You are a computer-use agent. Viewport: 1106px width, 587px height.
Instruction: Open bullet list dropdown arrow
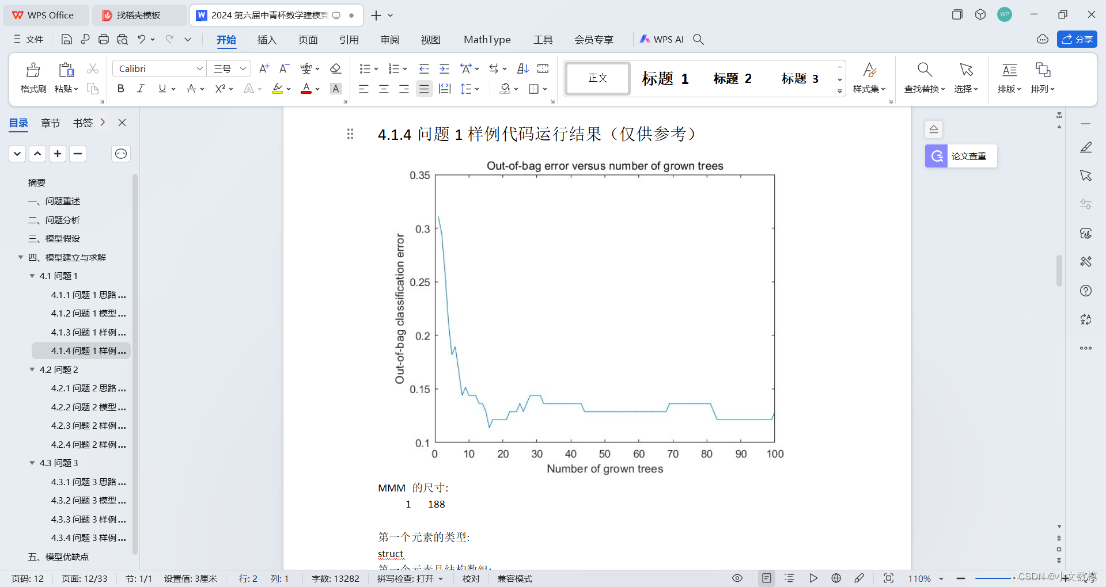point(376,69)
